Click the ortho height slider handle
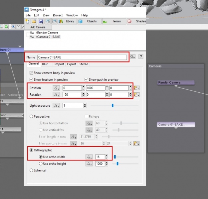This screenshot has height=199, width=208. point(117,164)
